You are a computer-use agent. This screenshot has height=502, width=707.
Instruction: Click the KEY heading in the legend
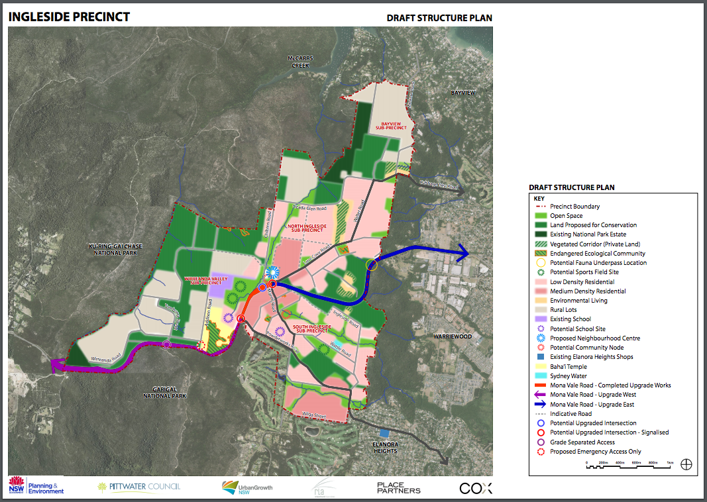[x=539, y=198]
